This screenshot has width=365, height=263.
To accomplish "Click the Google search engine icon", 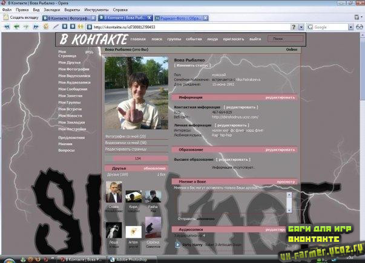I will pos(310,27).
